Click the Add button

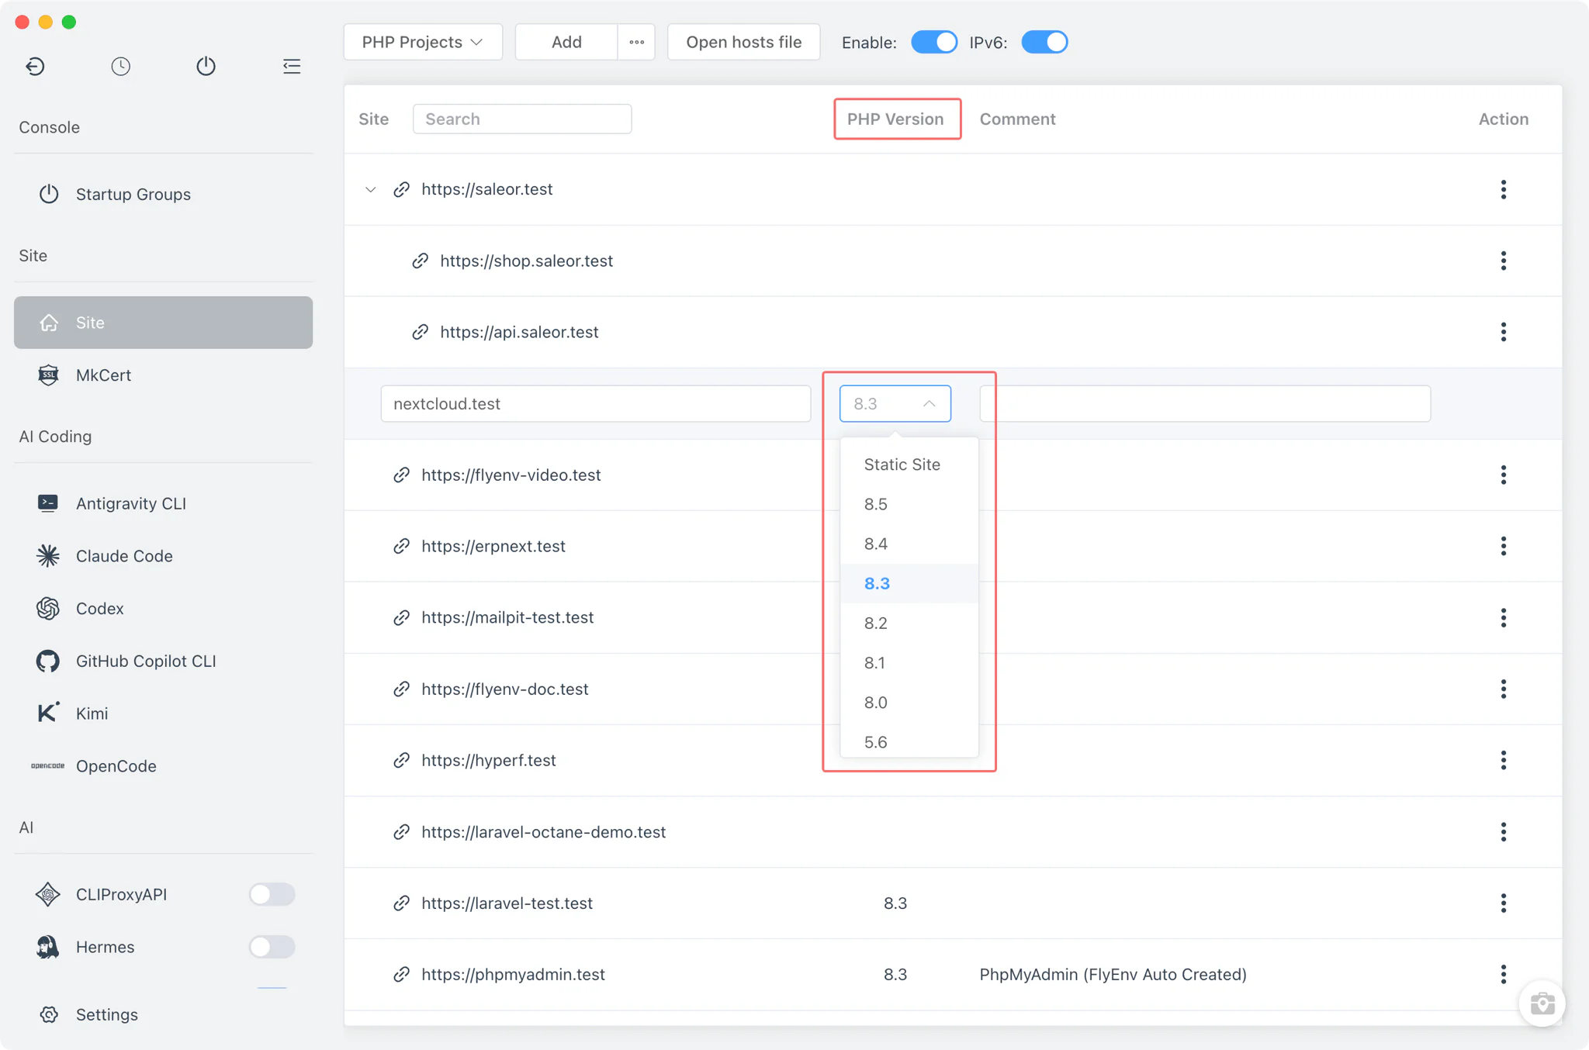tap(566, 42)
